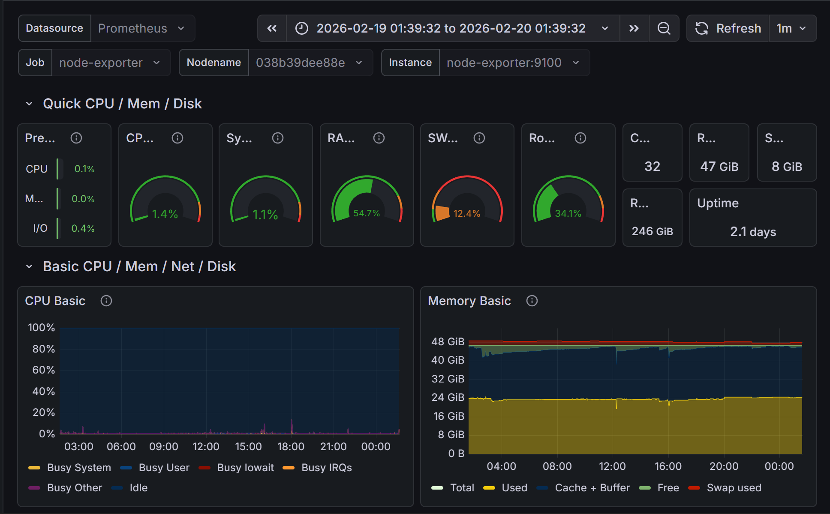830x514 pixels.
Task: Toggle the Idle series in CPU Basic legend
Action: coord(138,487)
